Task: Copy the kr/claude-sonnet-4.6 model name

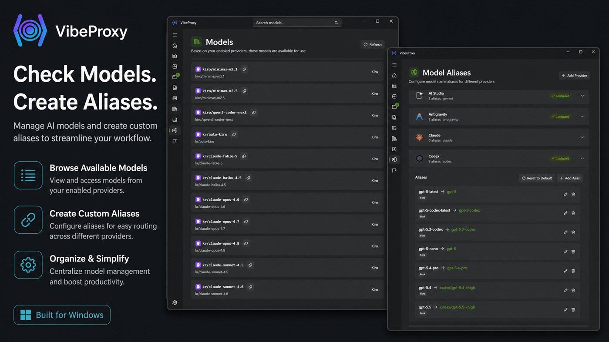Action: pos(250,287)
